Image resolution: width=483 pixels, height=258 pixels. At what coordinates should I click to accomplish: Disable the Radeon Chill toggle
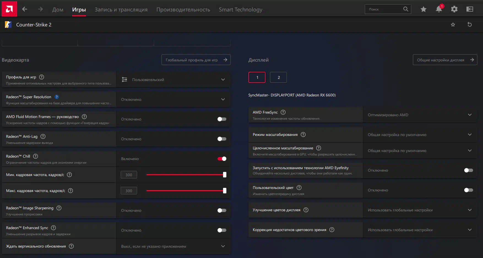point(222,159)
